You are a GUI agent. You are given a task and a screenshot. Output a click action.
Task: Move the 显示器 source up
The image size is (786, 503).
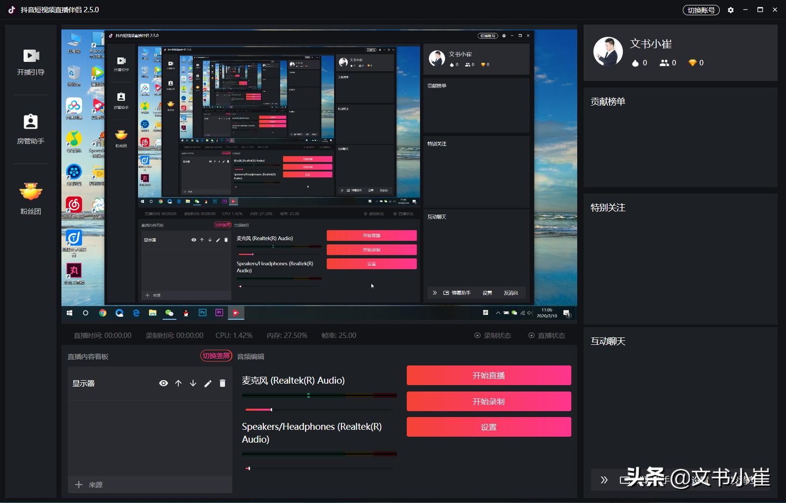click(178, 383)
